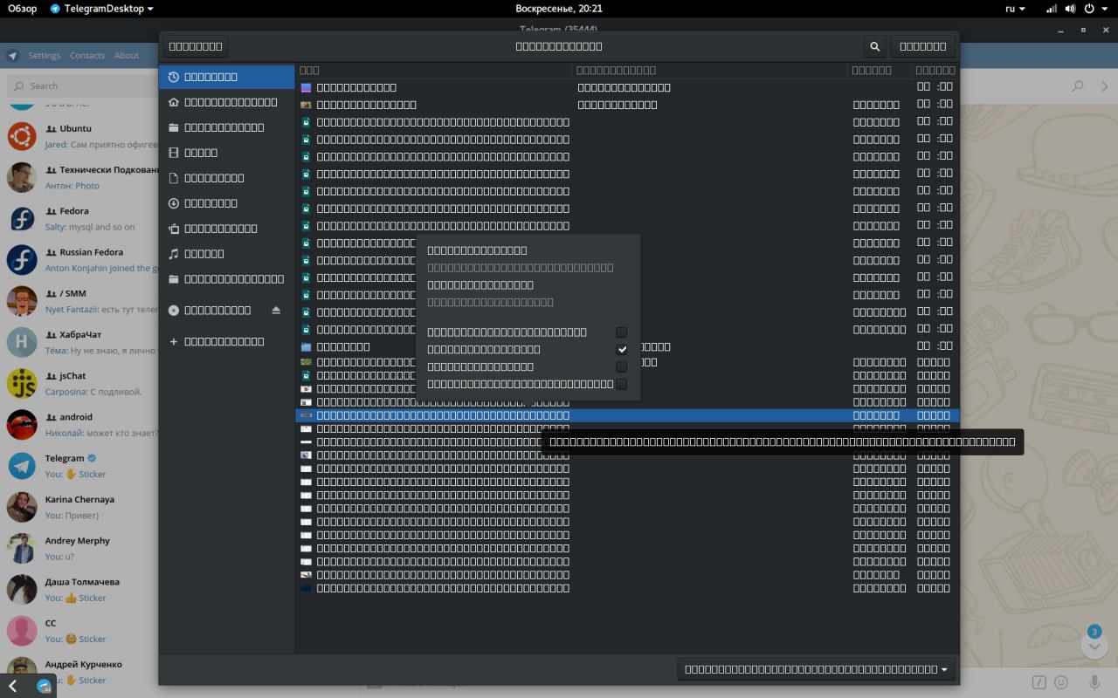
Task: Open the bot commands slash icon in Telegram
Action: [1039, 682]
